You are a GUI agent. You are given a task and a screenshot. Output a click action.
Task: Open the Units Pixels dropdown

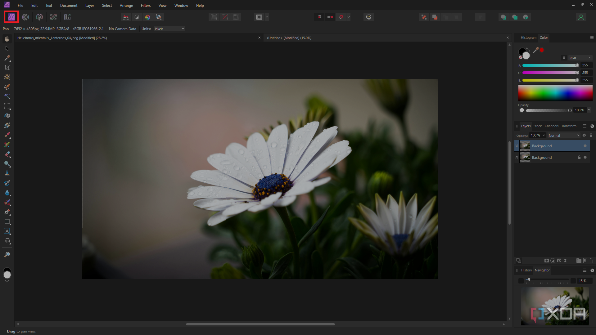[x=169, y=29]
